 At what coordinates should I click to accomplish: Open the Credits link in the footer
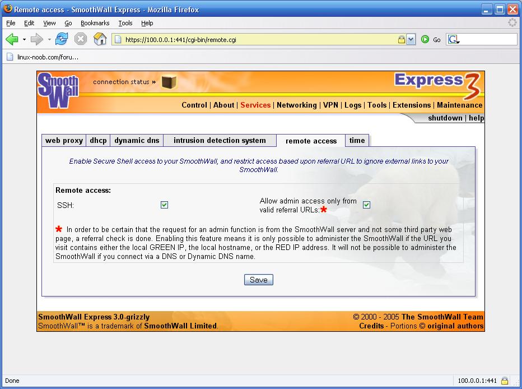pyautogui.click(x=371, y=326)
